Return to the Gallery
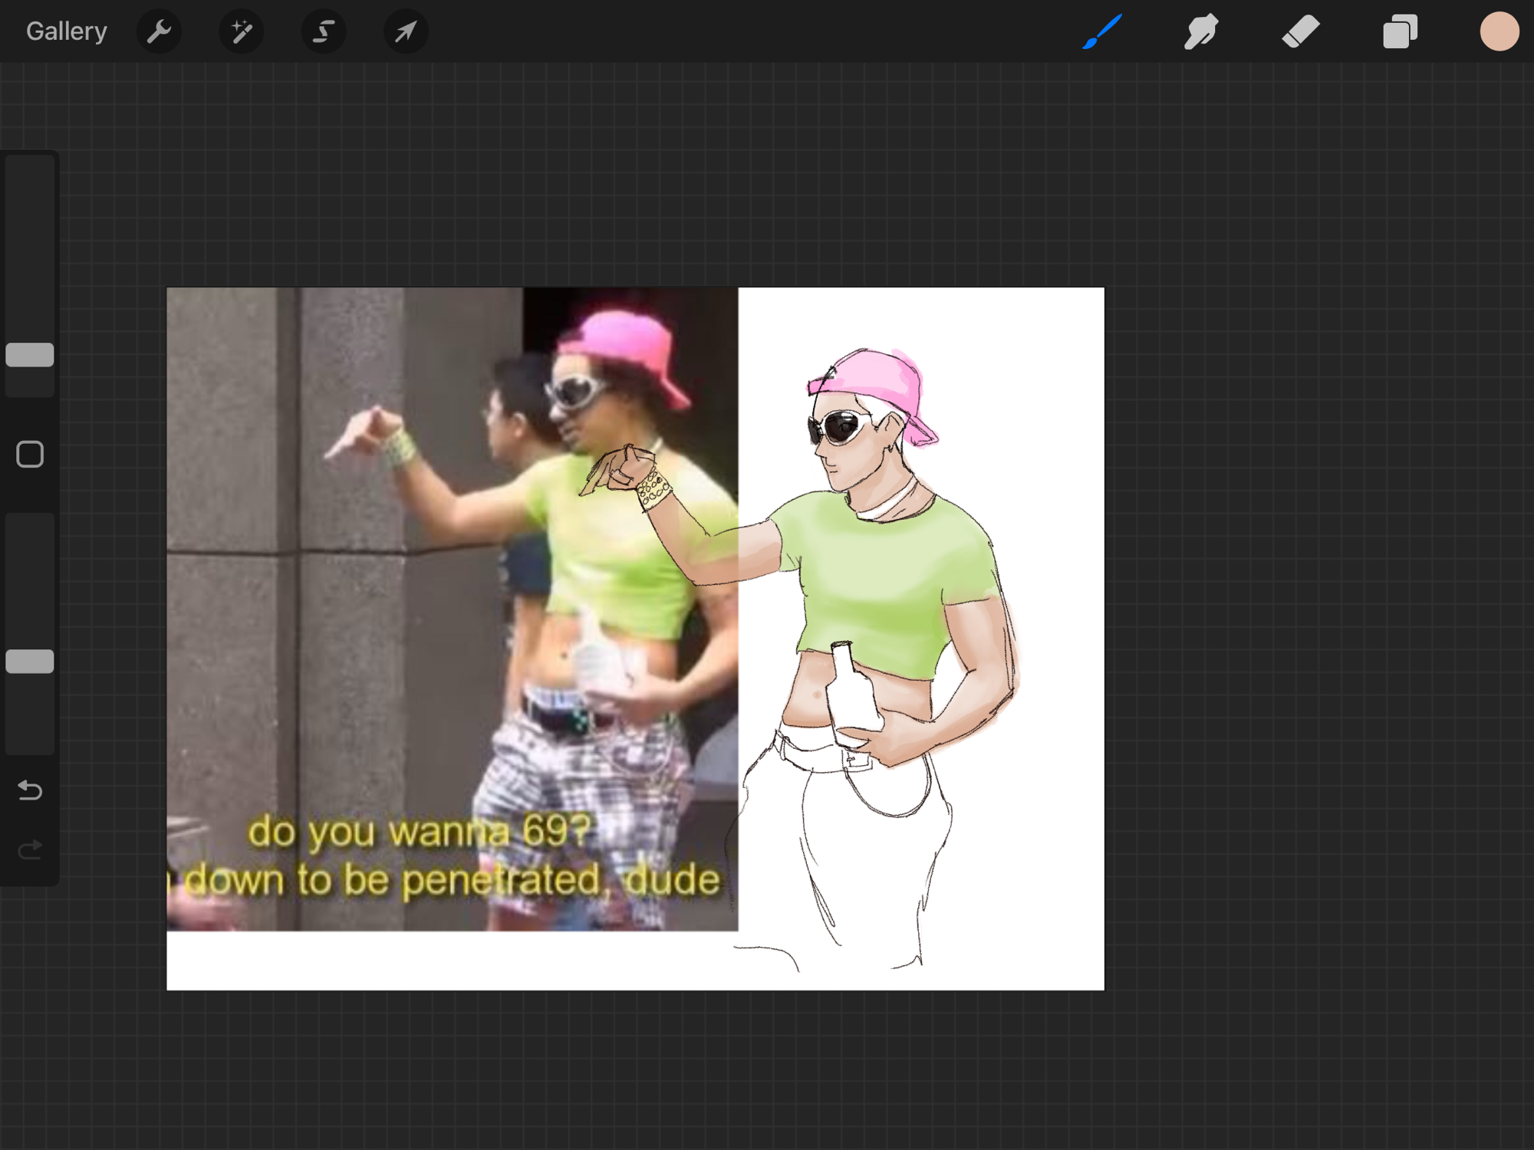The width and height of the screenshot is (1534, 1150). [x=66, y=31]
